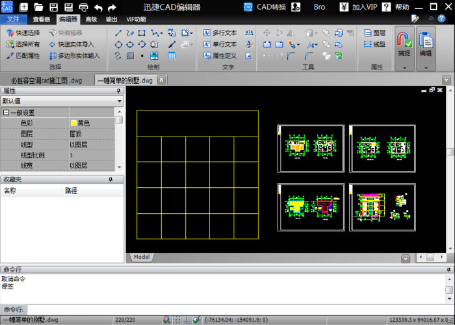
Task: Click the Undo arrow icon
Action: (98, 8)
